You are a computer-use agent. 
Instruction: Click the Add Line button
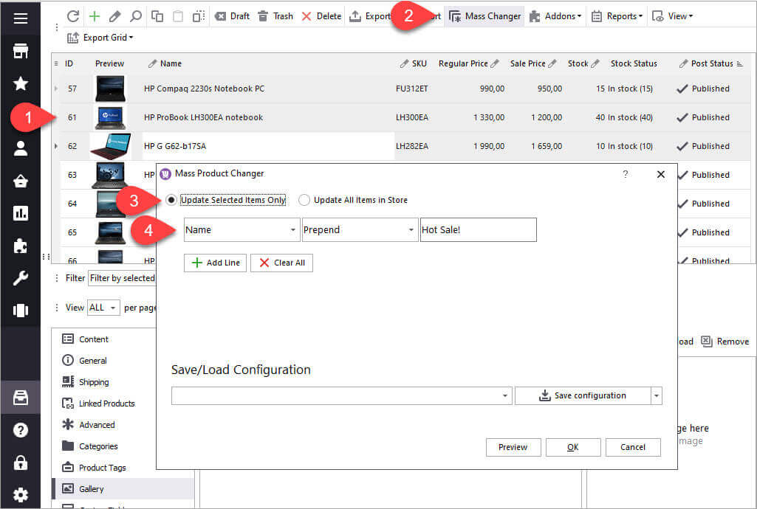(x=215, y=263)
